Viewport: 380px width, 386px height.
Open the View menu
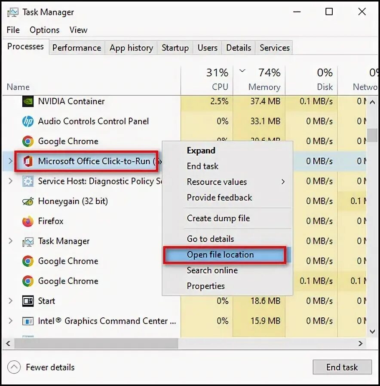point(78,30)
